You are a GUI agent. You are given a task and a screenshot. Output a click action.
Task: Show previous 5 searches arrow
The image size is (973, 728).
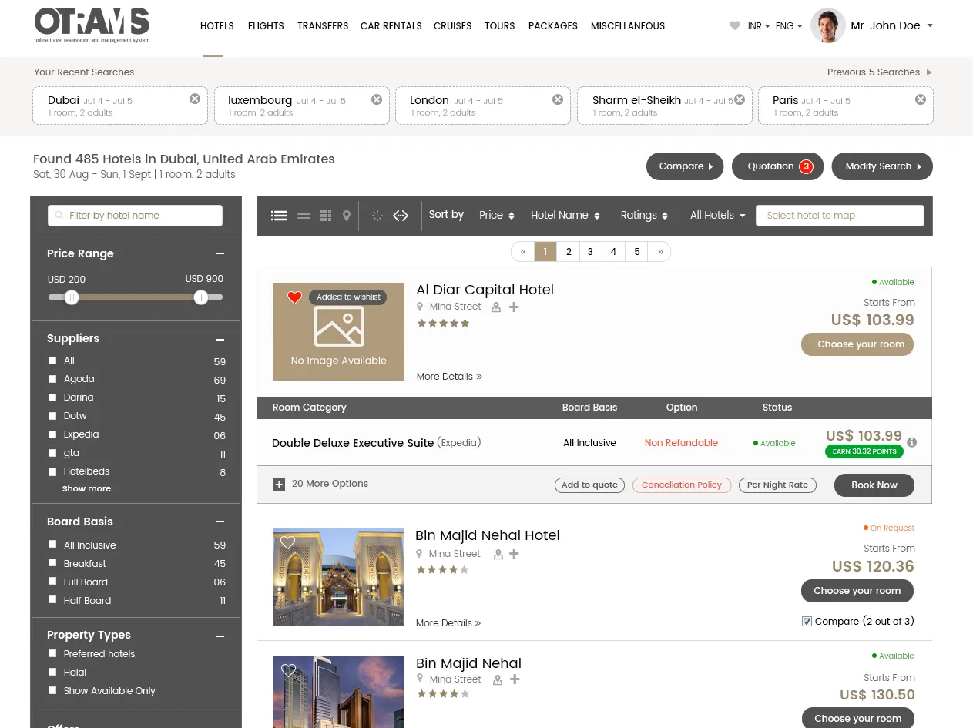click(x=929, y=72)
